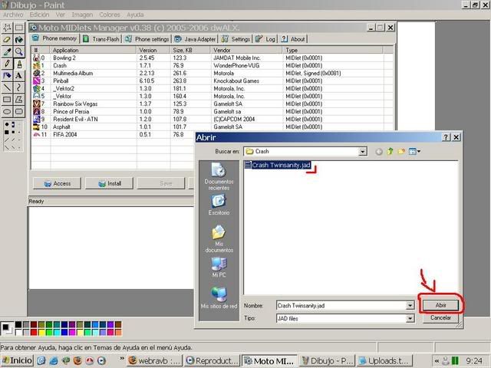Open Mis sitios de red in places bar
The height and width of the screenshot is (368, 491).
[219, 297]
